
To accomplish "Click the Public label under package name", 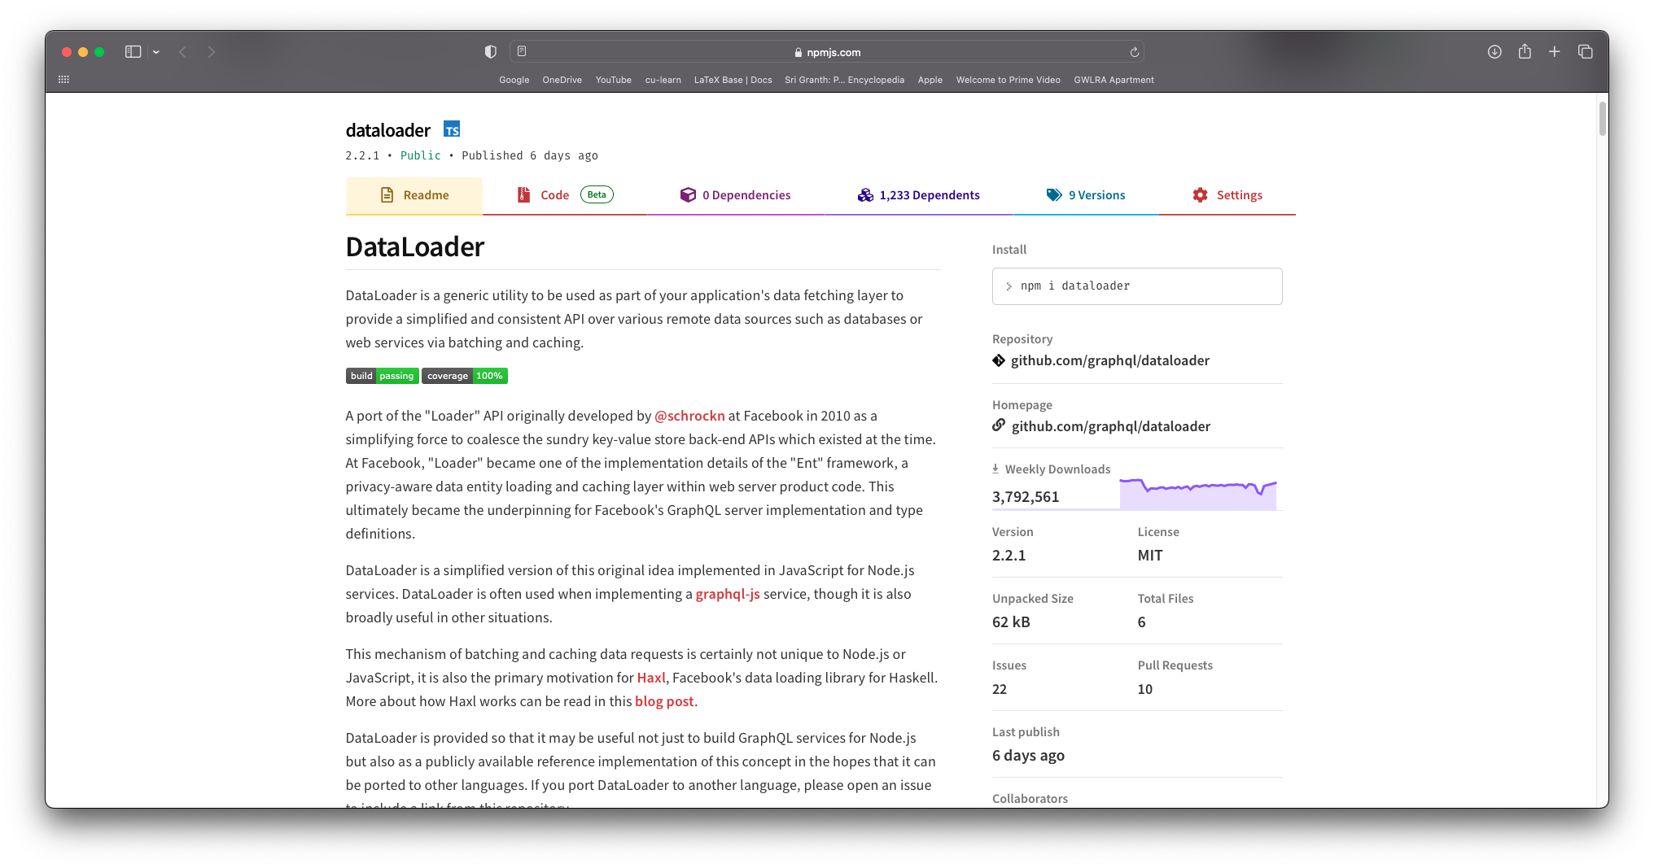I will [x=420, y=155].
